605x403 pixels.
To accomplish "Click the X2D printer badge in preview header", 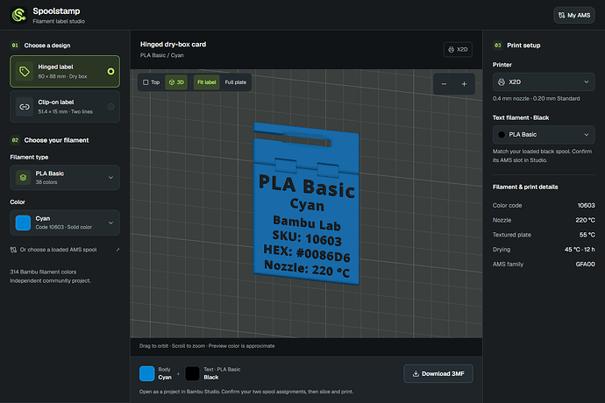I will coord(458,49).
